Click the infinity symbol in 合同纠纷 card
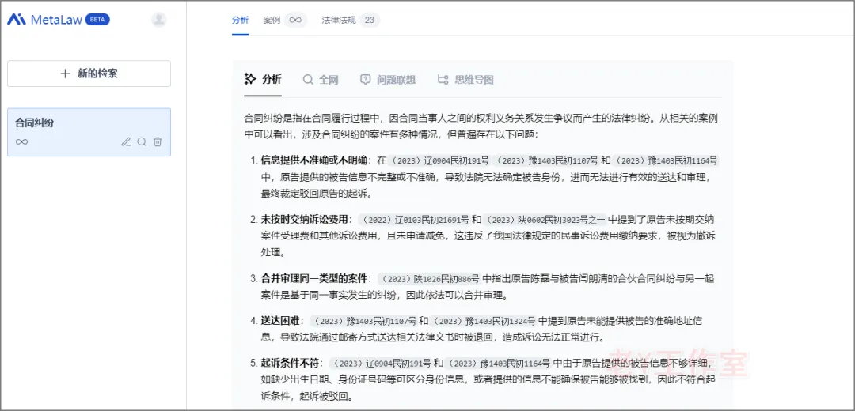The image size is (855, 411). (x=22, y=142)
